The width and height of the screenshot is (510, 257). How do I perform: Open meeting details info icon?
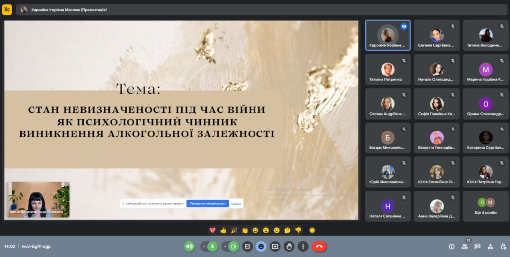(451, 246)
